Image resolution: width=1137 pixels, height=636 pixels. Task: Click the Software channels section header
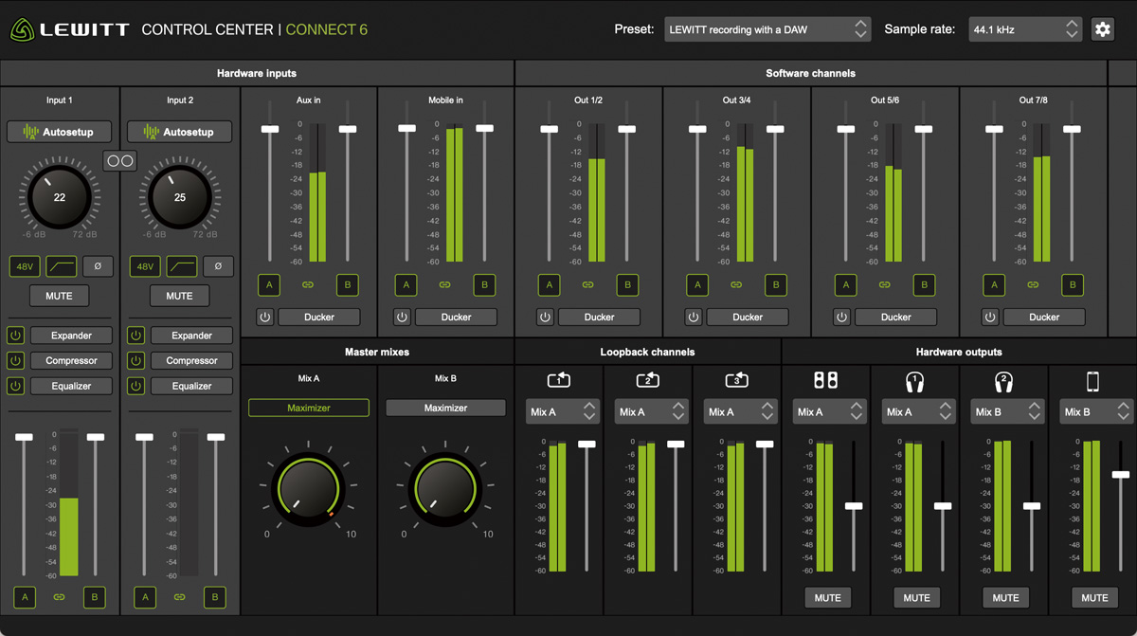tap(810, 73)
